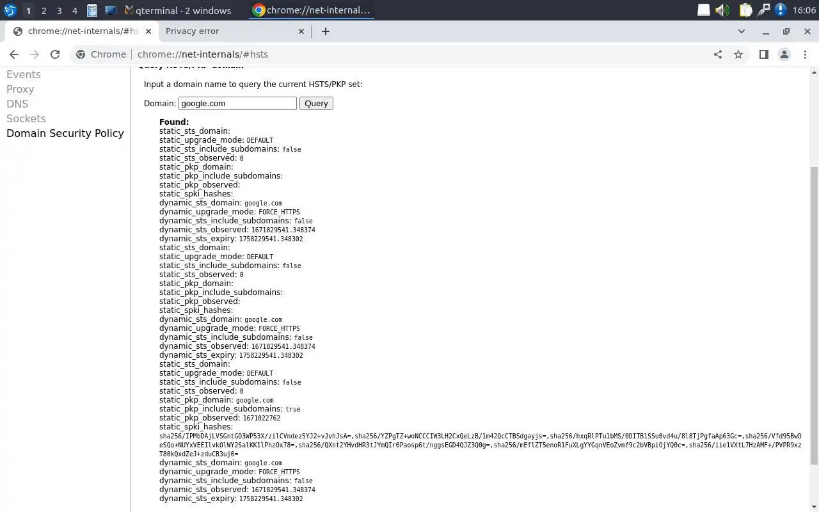Click the forward navigation arrow
The image size is (819, 512).
[x=35, y=54]
